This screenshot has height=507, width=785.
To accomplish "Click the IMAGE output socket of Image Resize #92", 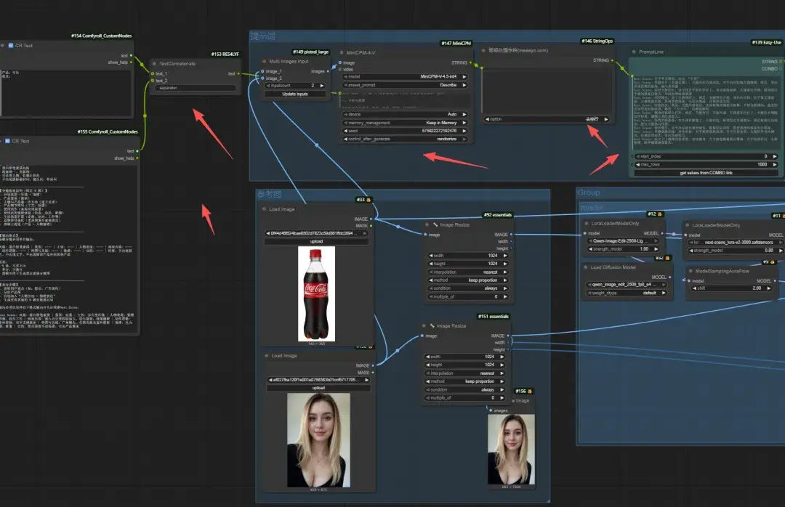I will [511, 234].
